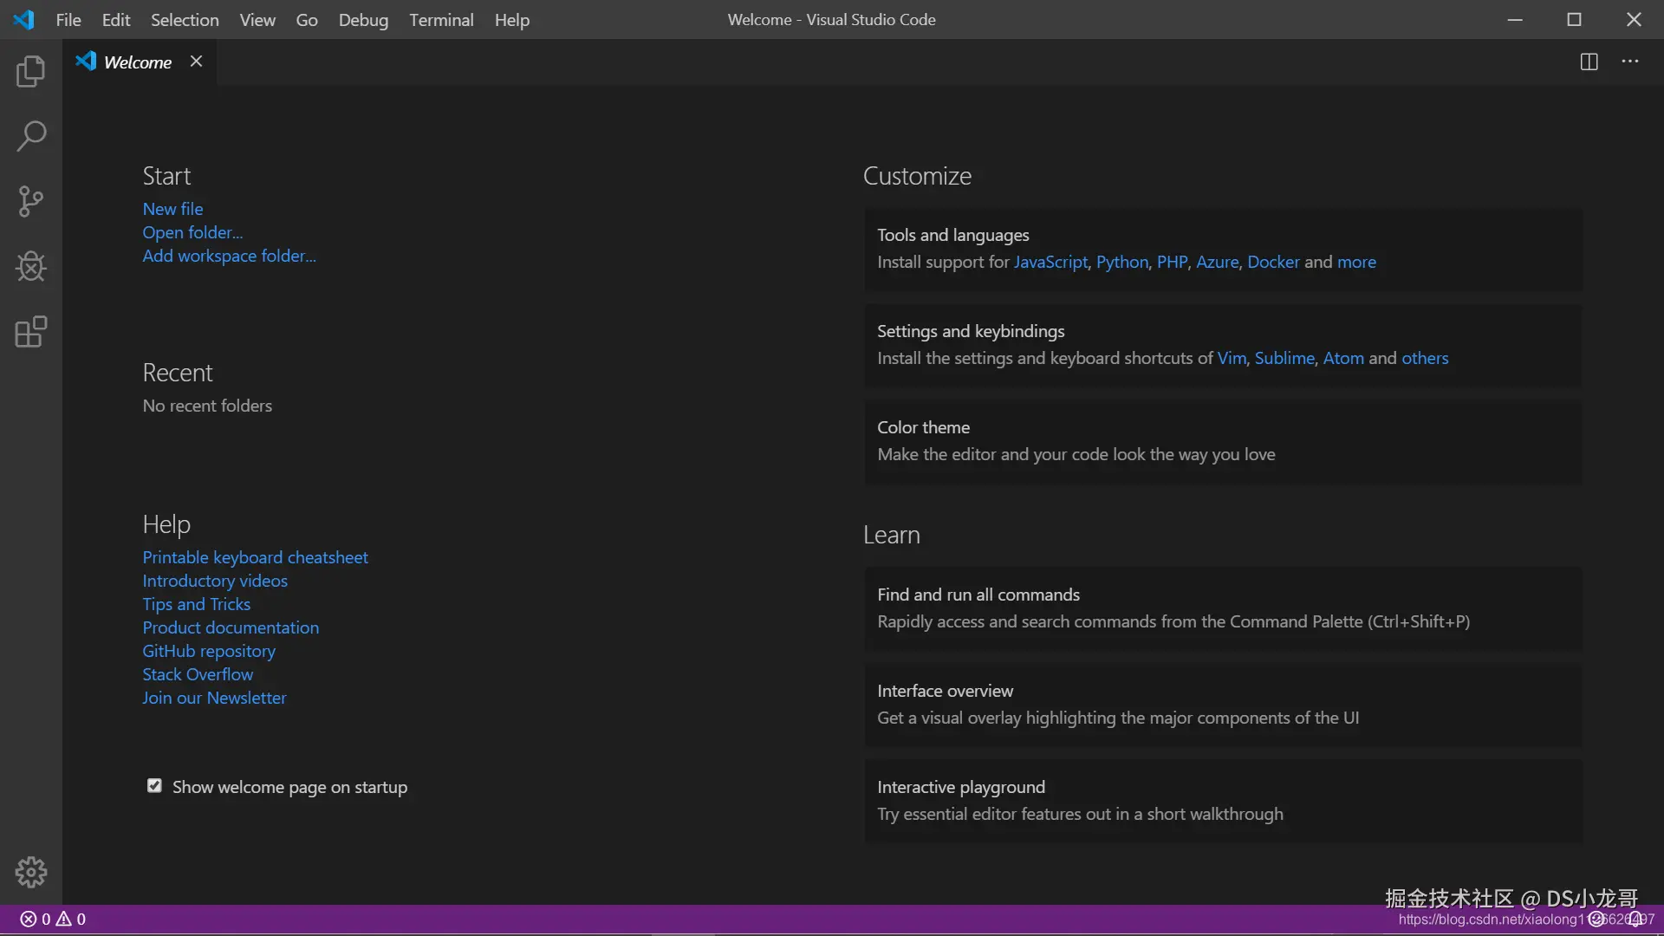Click the Join our Newsletter link
This screenshot has width=1664, height=936.
point(214,698)
